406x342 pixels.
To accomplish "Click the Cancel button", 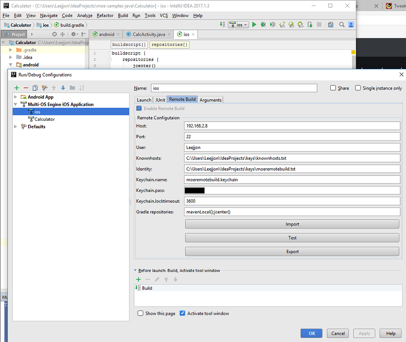I will [338, 333].
